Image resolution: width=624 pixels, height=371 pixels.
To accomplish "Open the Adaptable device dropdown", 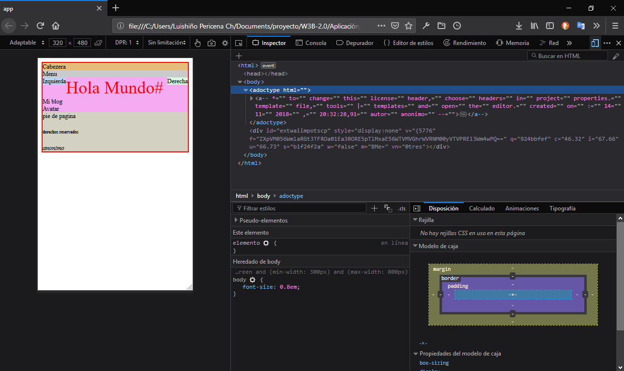I will click(26, 43).
